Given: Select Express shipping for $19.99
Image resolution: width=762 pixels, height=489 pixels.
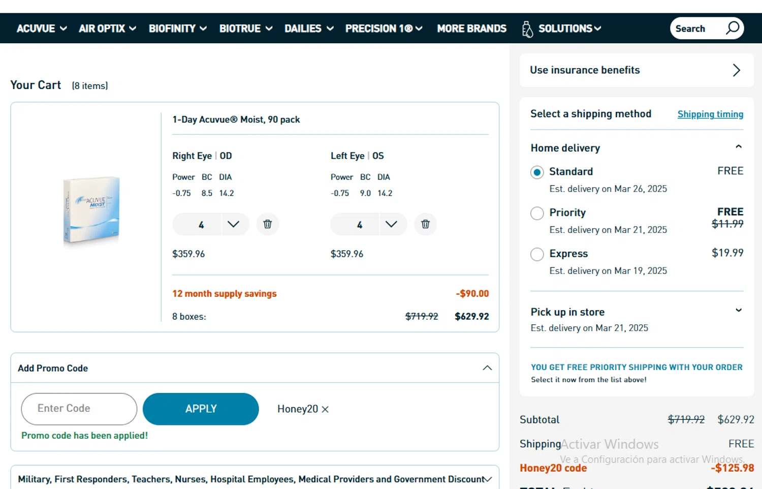Looking at the screenshot, I should point(537,254).
